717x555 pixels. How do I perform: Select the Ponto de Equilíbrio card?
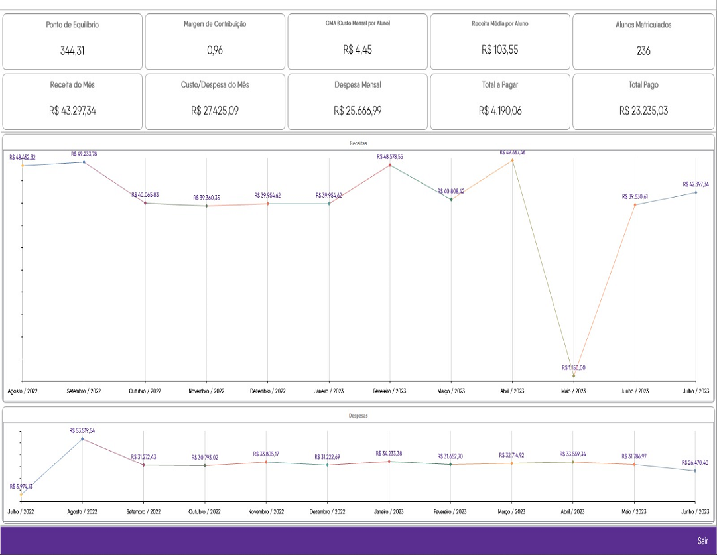click(x=72, y=41)
